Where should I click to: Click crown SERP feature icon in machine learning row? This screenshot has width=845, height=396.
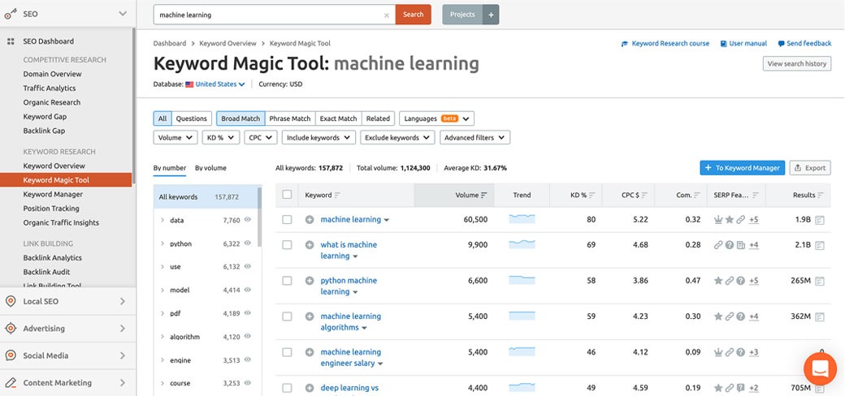tap(717, 220)
